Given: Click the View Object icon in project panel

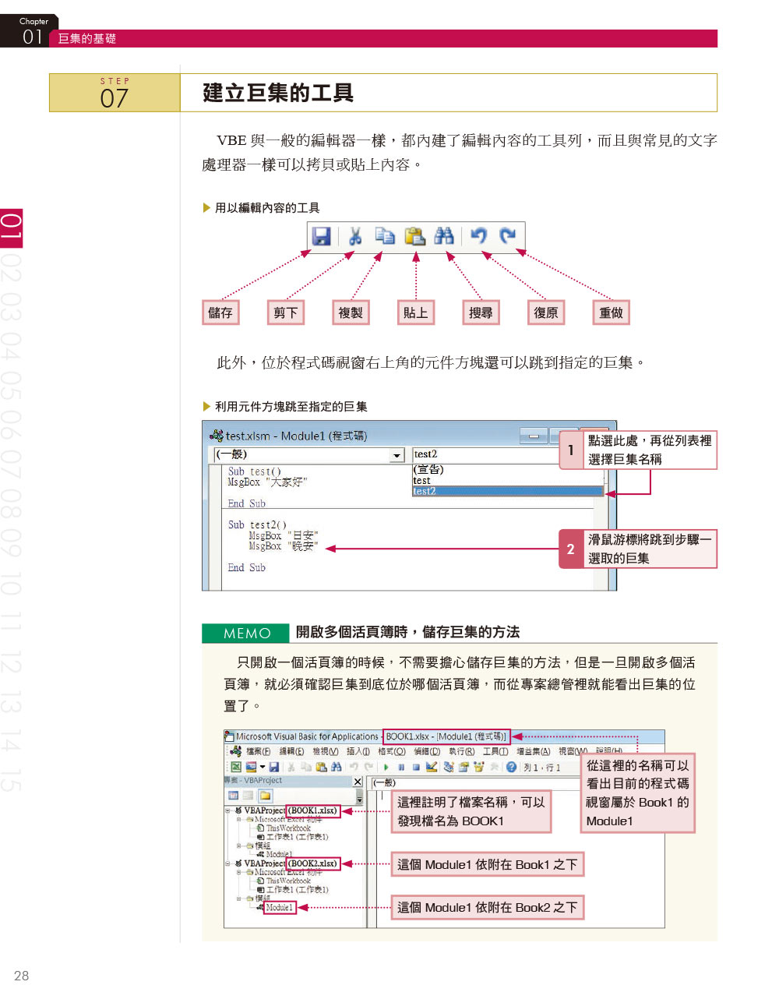Looking at the screenshot, I should [248, 796].
